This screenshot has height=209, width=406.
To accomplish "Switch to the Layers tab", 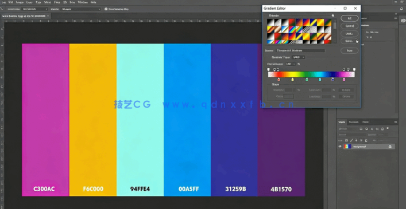I will pyautogui.click(x=342, y=122).
